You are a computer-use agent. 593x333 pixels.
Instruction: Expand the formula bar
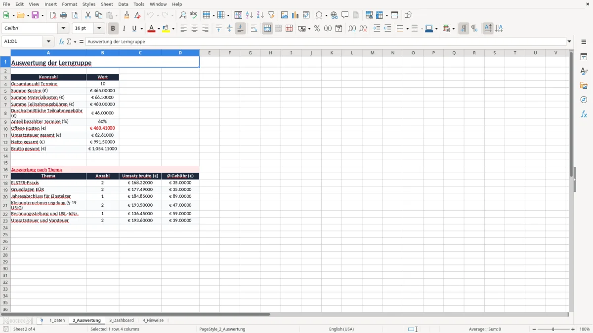569,41
